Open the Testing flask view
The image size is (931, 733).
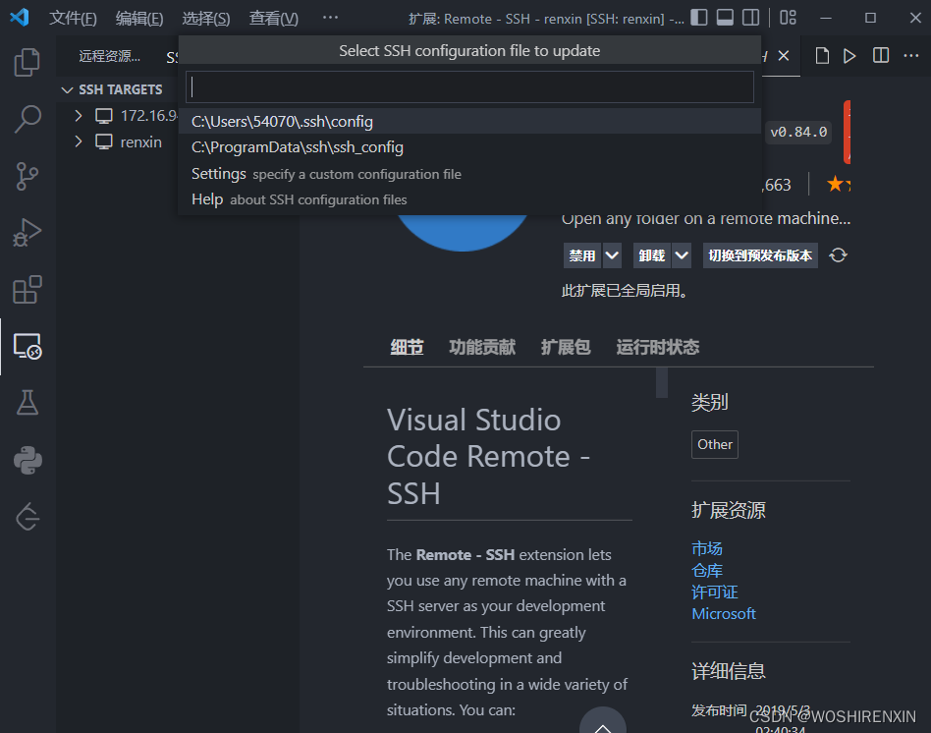(27, 403)
